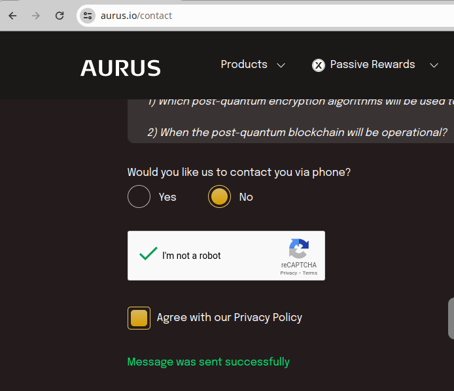Toggle Agree with our Privacy Policy checkbox
Image resolution: width=454 pixels, height=391 pixels.
(139, 318)
